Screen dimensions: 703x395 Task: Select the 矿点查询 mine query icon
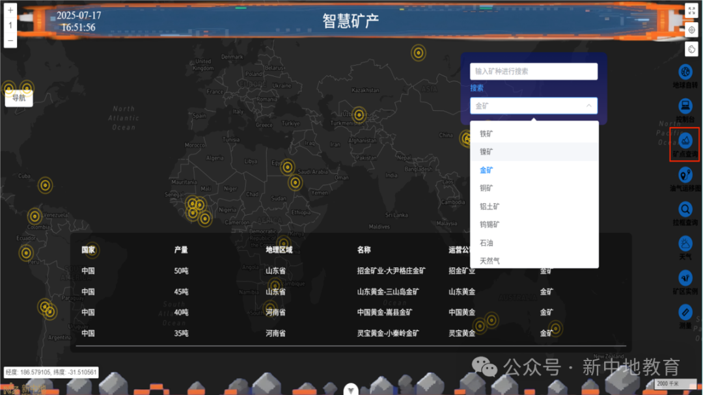[x=685, y=141]
